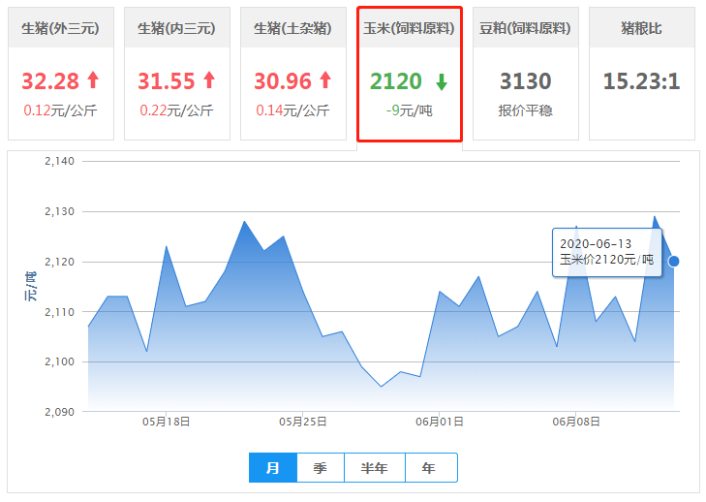Click the 2020-06-13 corn price tooltip
This screenshot has width=706, height=502.
click(x=606, y=252)
